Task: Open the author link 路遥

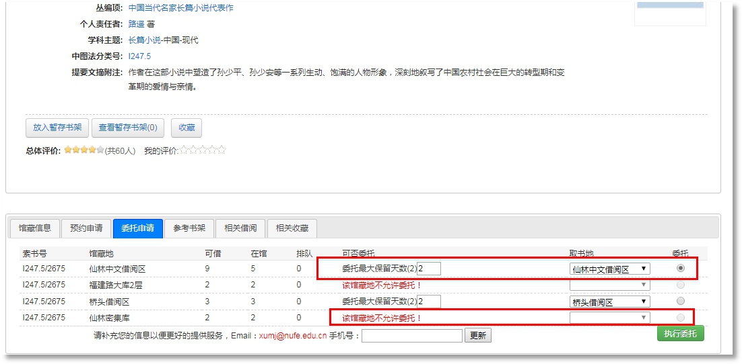Action: pyautogui.click(x=136, y=24)
